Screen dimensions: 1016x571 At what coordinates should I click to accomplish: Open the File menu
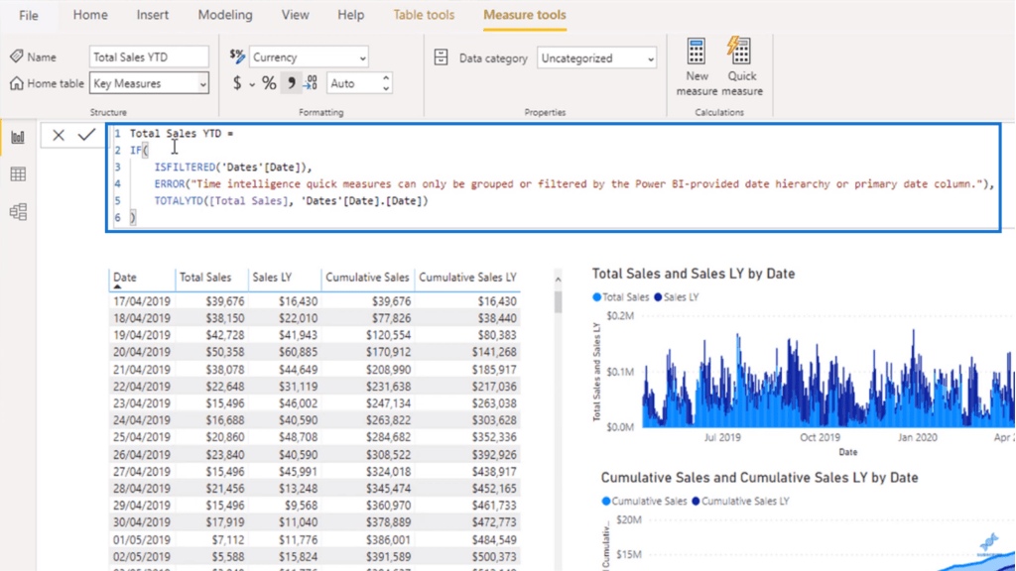(x=29, y=15)
